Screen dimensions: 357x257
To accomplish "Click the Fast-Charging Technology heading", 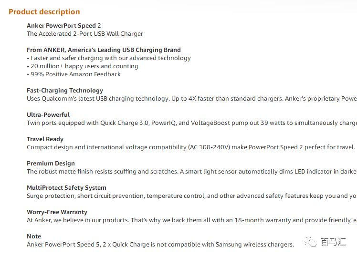I will 65,91.
